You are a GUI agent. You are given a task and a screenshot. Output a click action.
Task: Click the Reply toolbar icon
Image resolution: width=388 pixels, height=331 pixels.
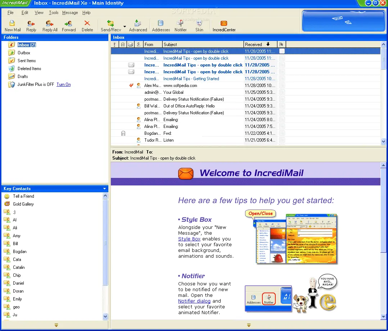click(x=31, y=26)
